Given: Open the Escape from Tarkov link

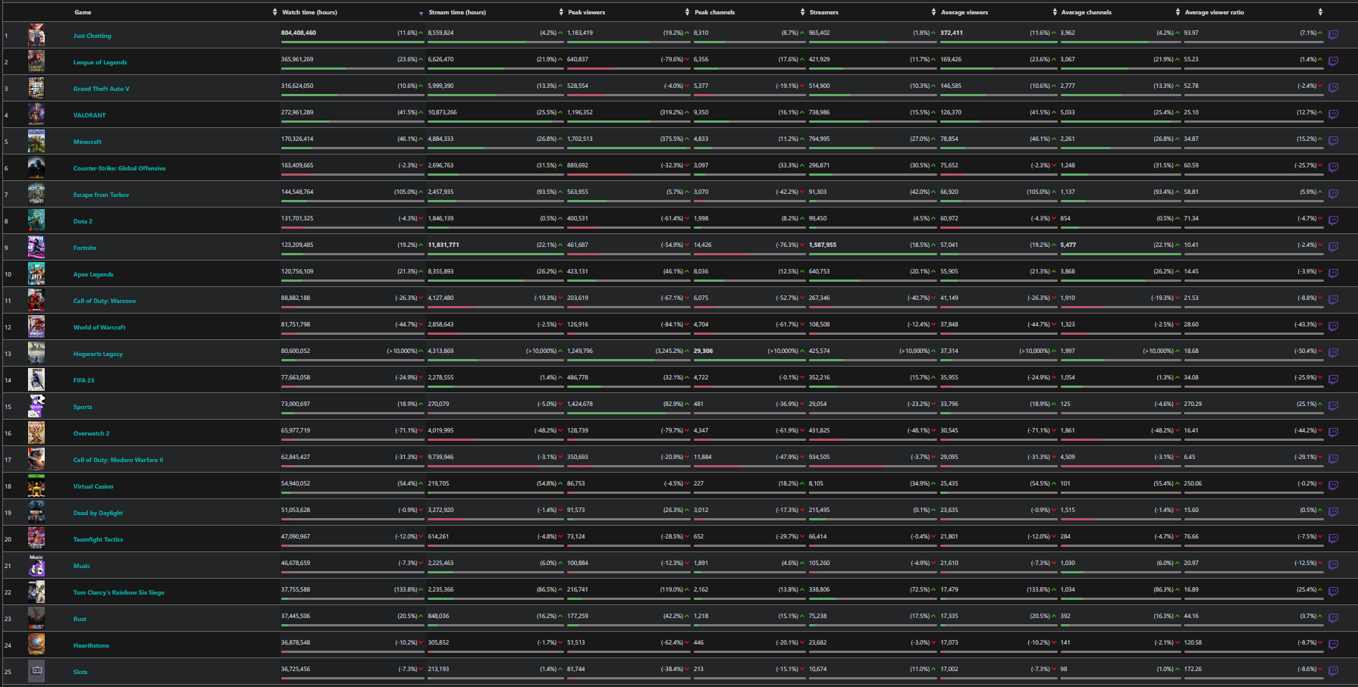Looking at the screenshot, I should pos(101,195).
